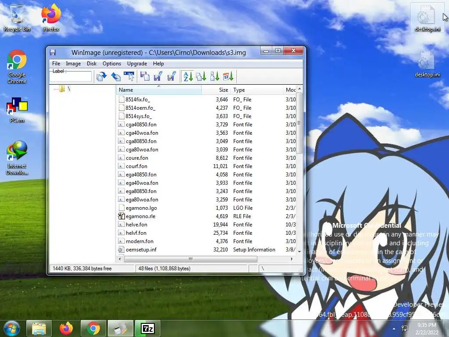
Task: Show hidden system tray icons arrow
Action: 394,329
